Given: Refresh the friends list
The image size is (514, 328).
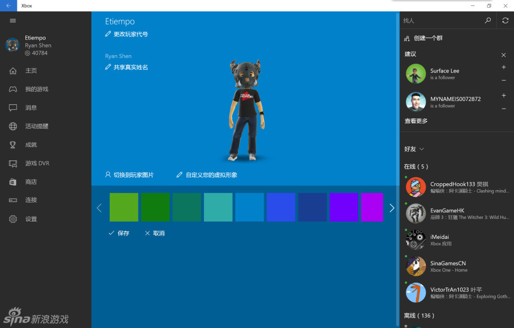Looking at the screenshot, I should (x=505, y=21).
